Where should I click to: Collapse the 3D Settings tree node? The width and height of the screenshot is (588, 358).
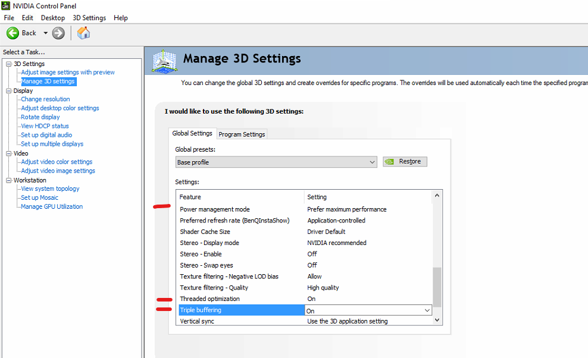tap(9, 64)
